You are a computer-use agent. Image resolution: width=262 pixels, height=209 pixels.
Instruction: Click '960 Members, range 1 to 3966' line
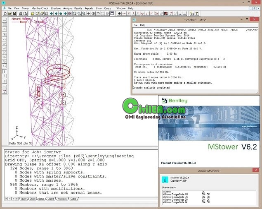tap(44, 185)
